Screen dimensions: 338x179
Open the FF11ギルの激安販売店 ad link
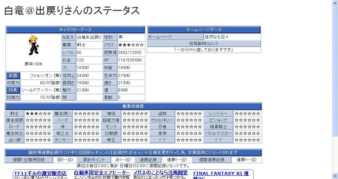point(41,173)
